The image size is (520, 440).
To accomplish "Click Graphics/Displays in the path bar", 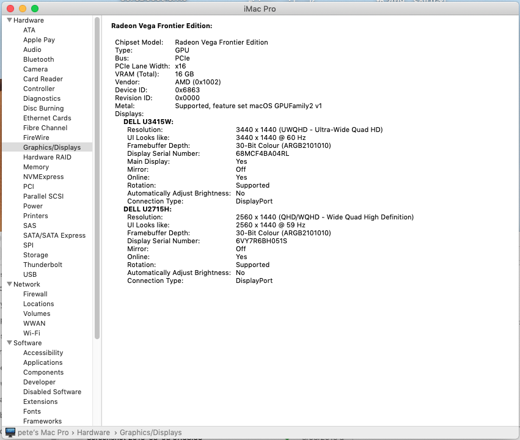I will click(x=150, y=433).
